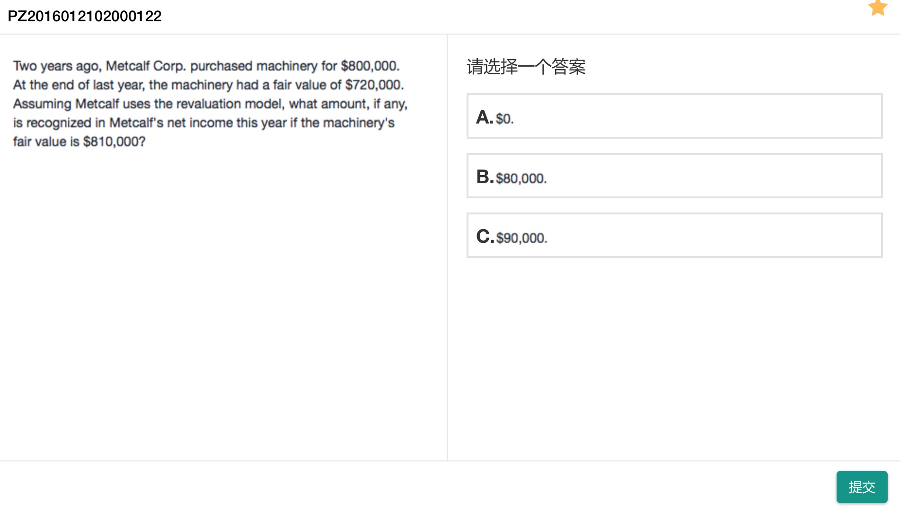Screen dimensions: 900x513
Task: Click question ID PZ2016012102000122
Action: 85,16
